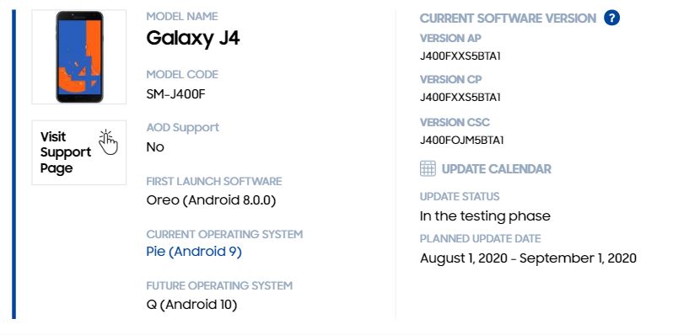Click the help question mark icon
Image resolution: width=700 pixels, height=335 pixels.
coord(611,19)
